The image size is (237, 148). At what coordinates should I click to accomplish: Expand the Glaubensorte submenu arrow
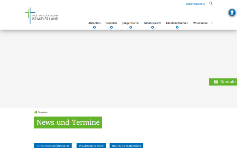pos(152,27)
